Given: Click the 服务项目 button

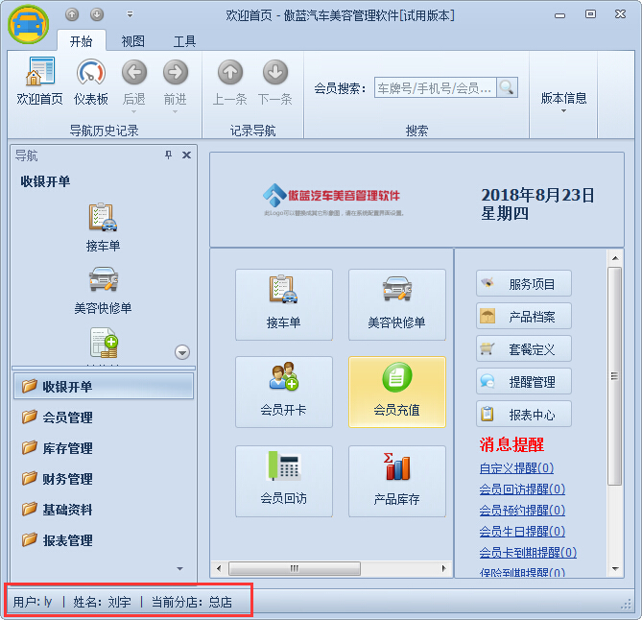Looking at the screenshot, I should click(x=524, y=284).
